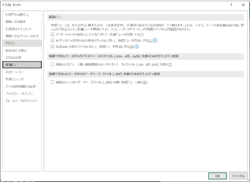The width and height of the screenshot is (250, 182).
Task: Enable the text-based files (.csv, .dif, .sylk) checkbox
Action: (x=52, y=64)
